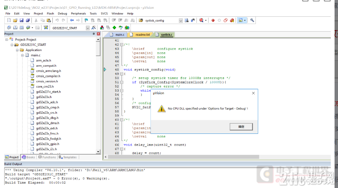The height and width of the screenshot is (188, 338).
Task: Click the Select Software Packs icon
Action: point(121,27)
